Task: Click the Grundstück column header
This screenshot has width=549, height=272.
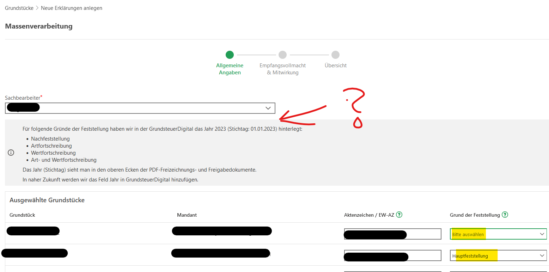Action: click(x=22, y=215)
